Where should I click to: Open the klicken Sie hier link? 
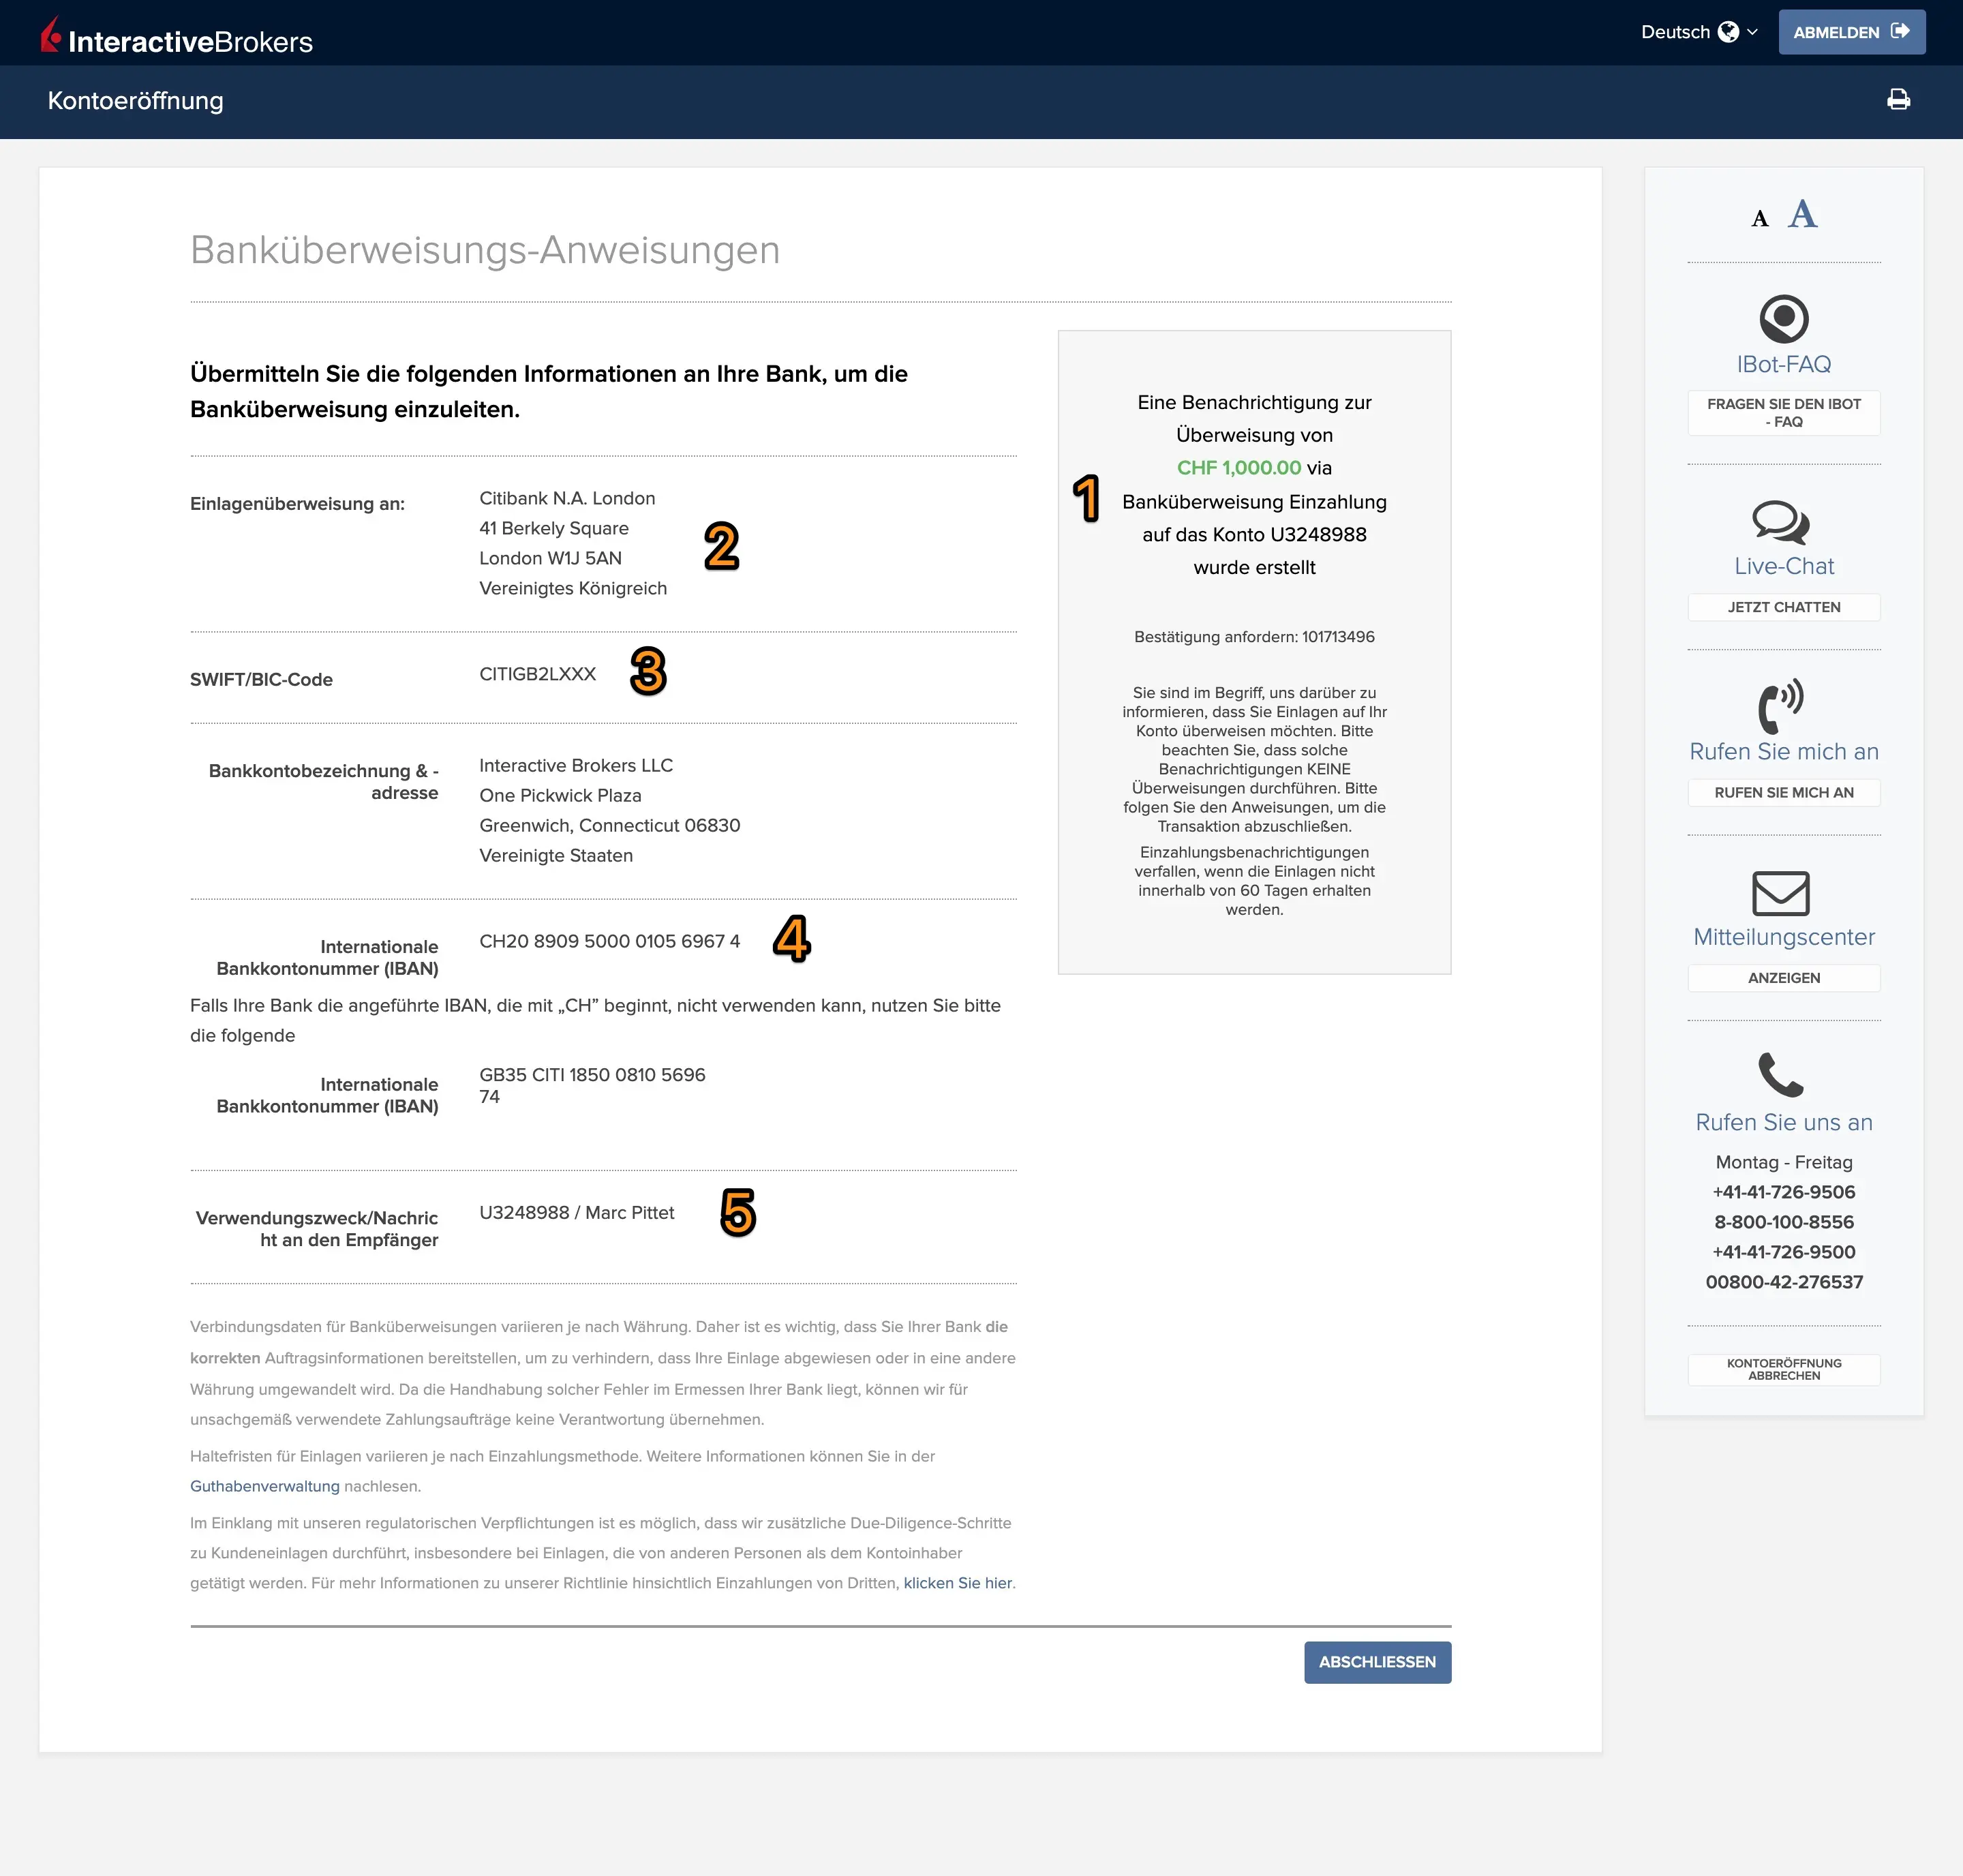[x=958, y=1583]
